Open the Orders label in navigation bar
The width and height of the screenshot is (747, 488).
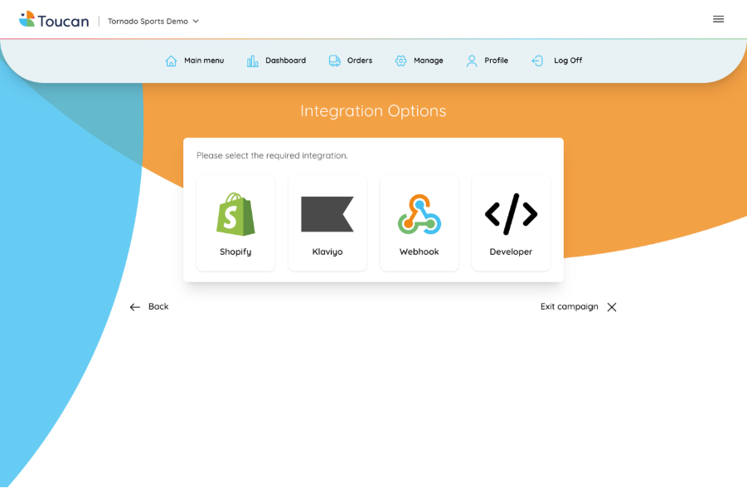(x=360, y=61)
